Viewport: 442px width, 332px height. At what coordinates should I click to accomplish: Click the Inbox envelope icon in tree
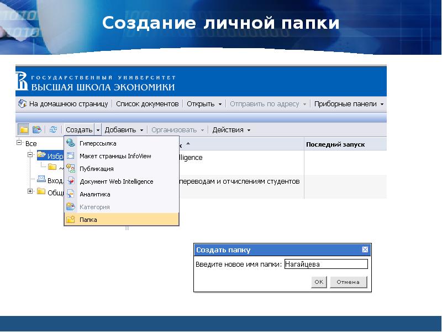41,179
